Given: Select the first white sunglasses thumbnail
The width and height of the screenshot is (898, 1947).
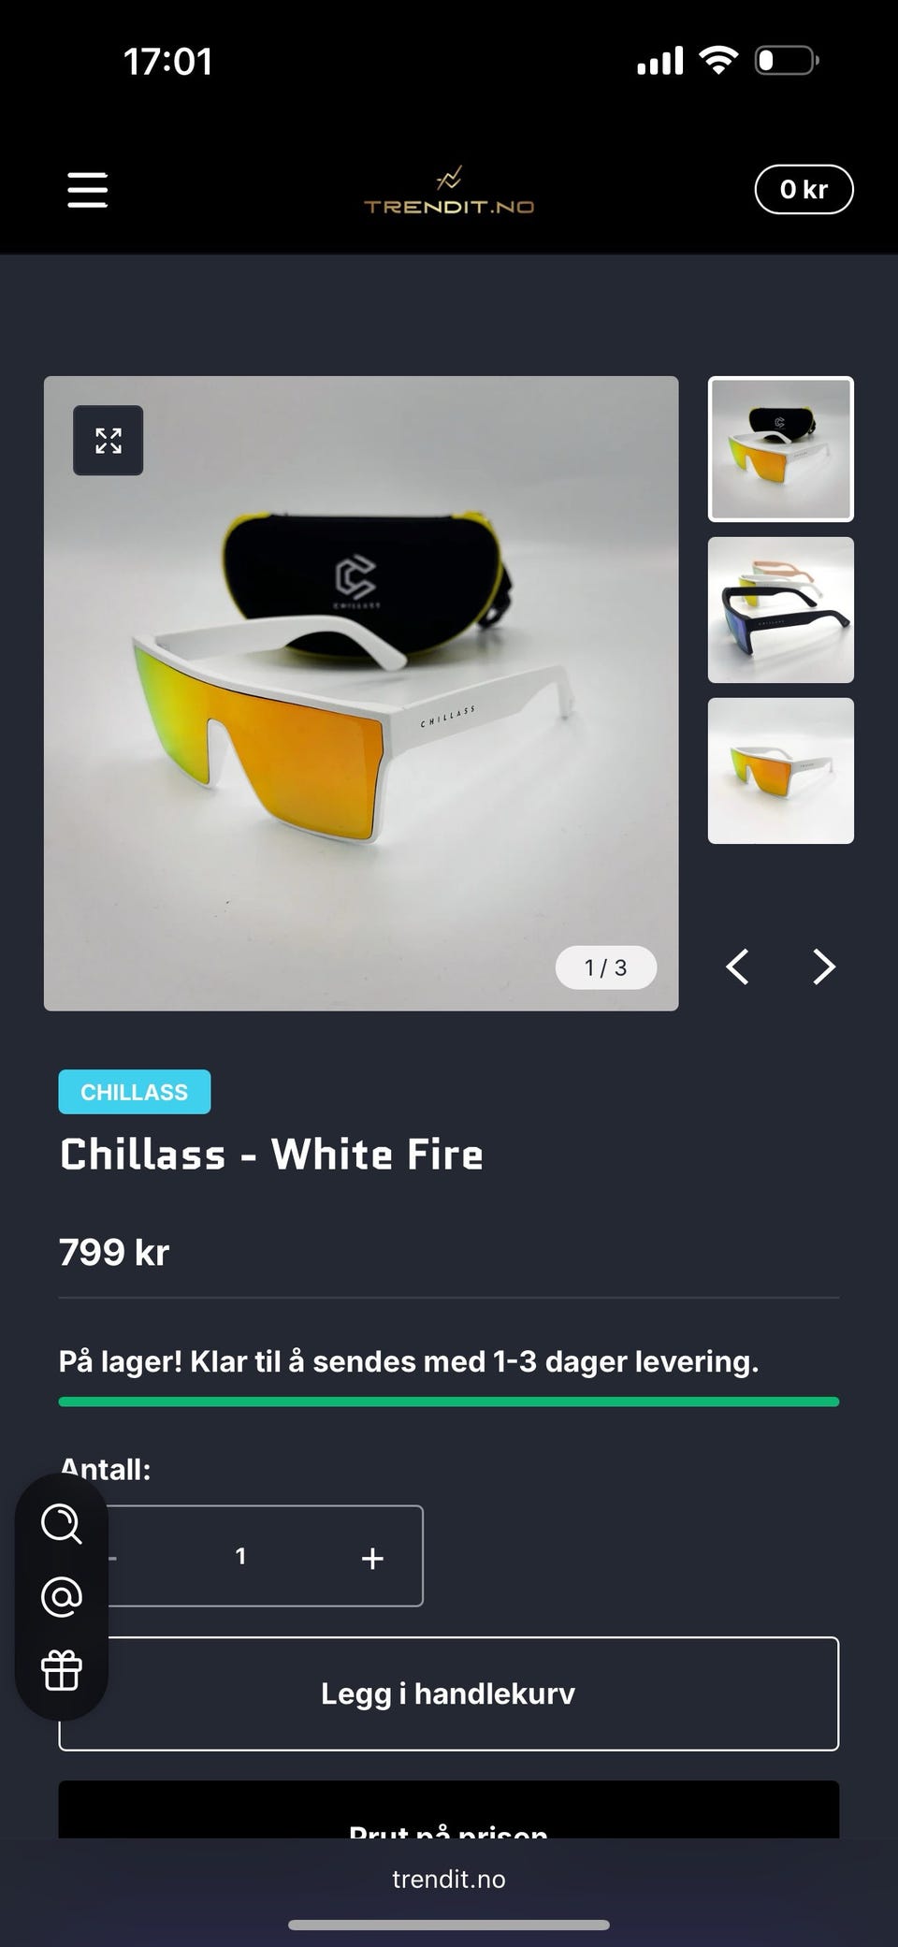Looking at the screenshot, I should click(781, 449).
